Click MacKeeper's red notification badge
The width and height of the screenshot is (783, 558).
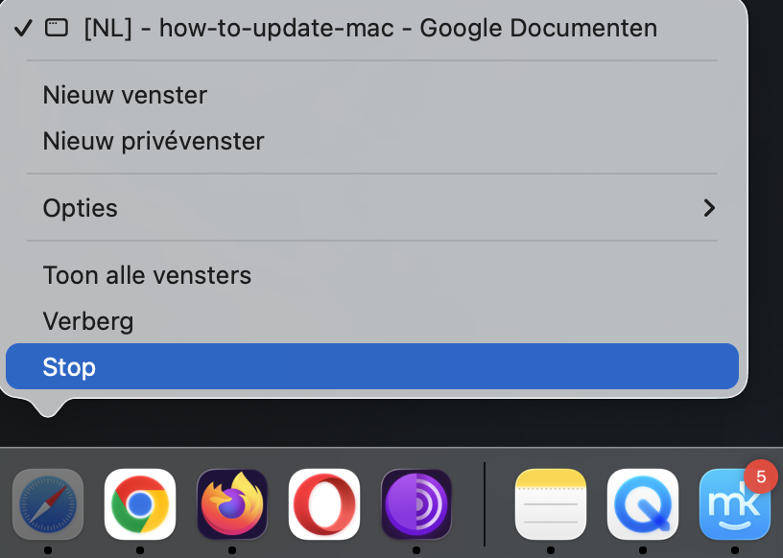pos(761,477)
